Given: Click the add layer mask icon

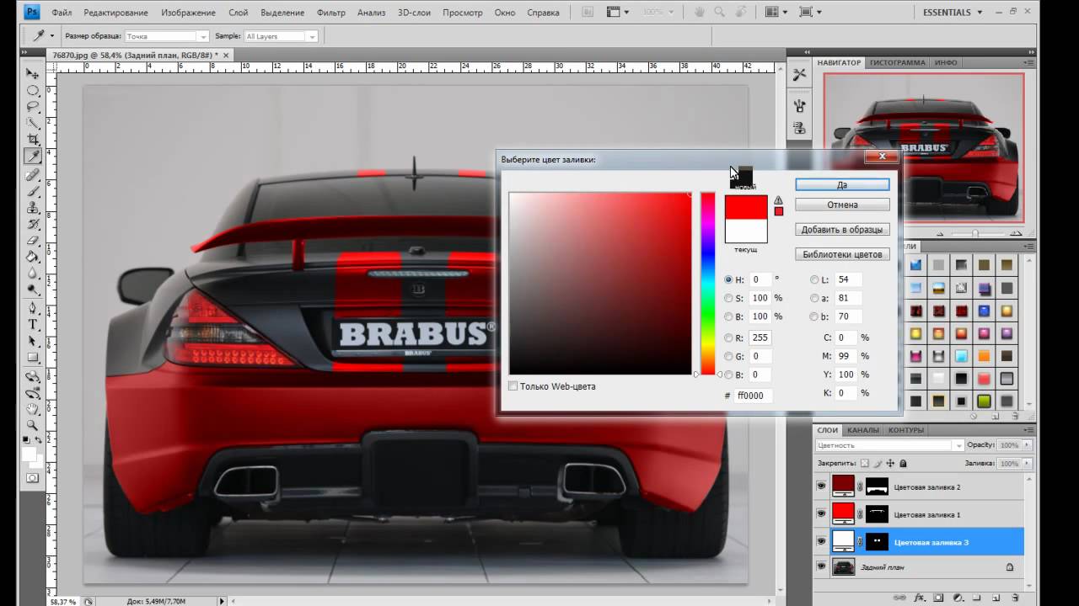Looking at the screenshot, I should tap(940, 598).
